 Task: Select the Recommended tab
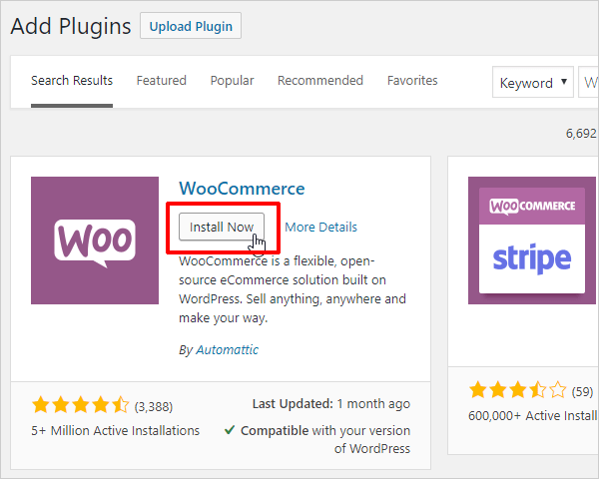(319, 81)
